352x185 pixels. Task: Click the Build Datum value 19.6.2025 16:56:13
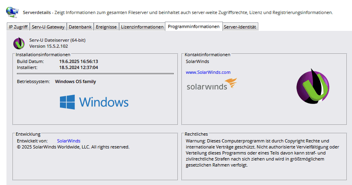78,61
